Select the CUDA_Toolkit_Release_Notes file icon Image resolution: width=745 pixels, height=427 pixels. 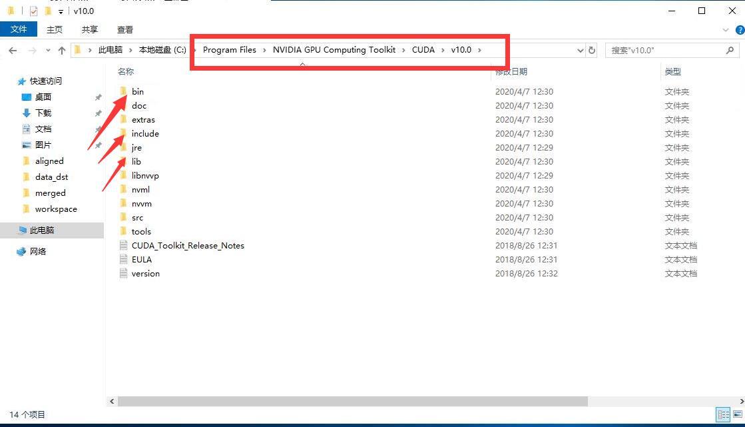tap(124, 245)
